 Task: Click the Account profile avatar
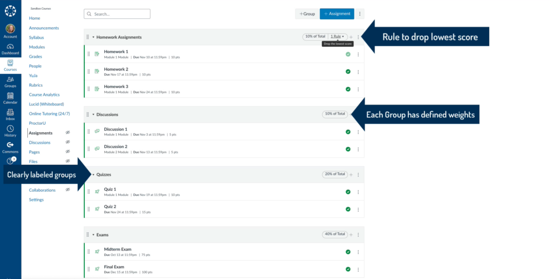coord(10,29)
